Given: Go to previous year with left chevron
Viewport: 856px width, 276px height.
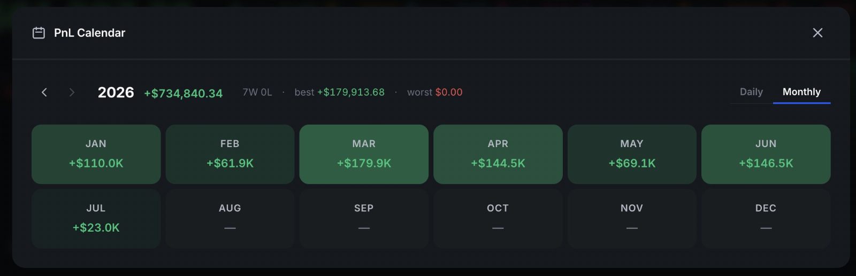Looking at the screenshot, I should [44, 93].
